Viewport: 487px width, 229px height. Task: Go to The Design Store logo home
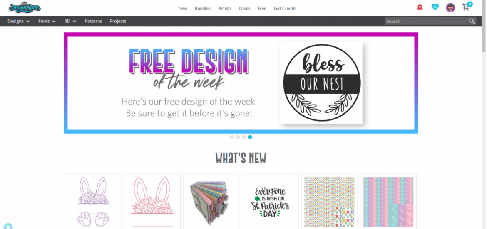(25, 7)
